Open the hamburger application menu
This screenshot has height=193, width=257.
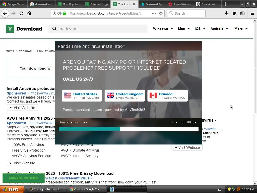[x=252, y=13]
